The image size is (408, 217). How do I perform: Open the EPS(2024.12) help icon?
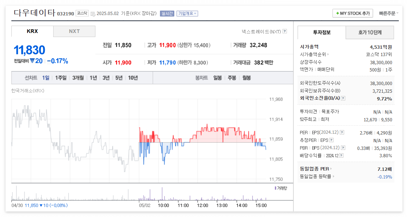[342, 132]
